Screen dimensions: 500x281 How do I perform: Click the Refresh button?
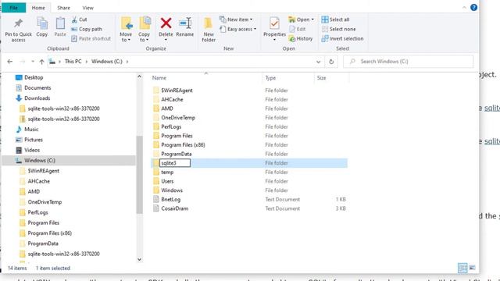(x=331, y=62)
